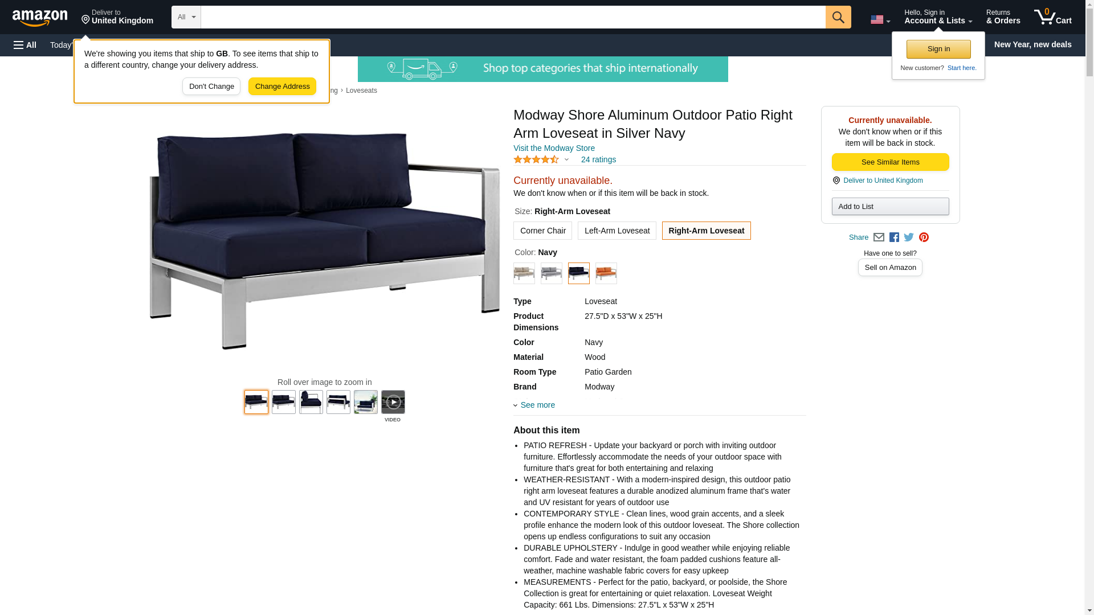Share product on Pinterest
This screenshot has width=1094, height=615.
point(924,237)
